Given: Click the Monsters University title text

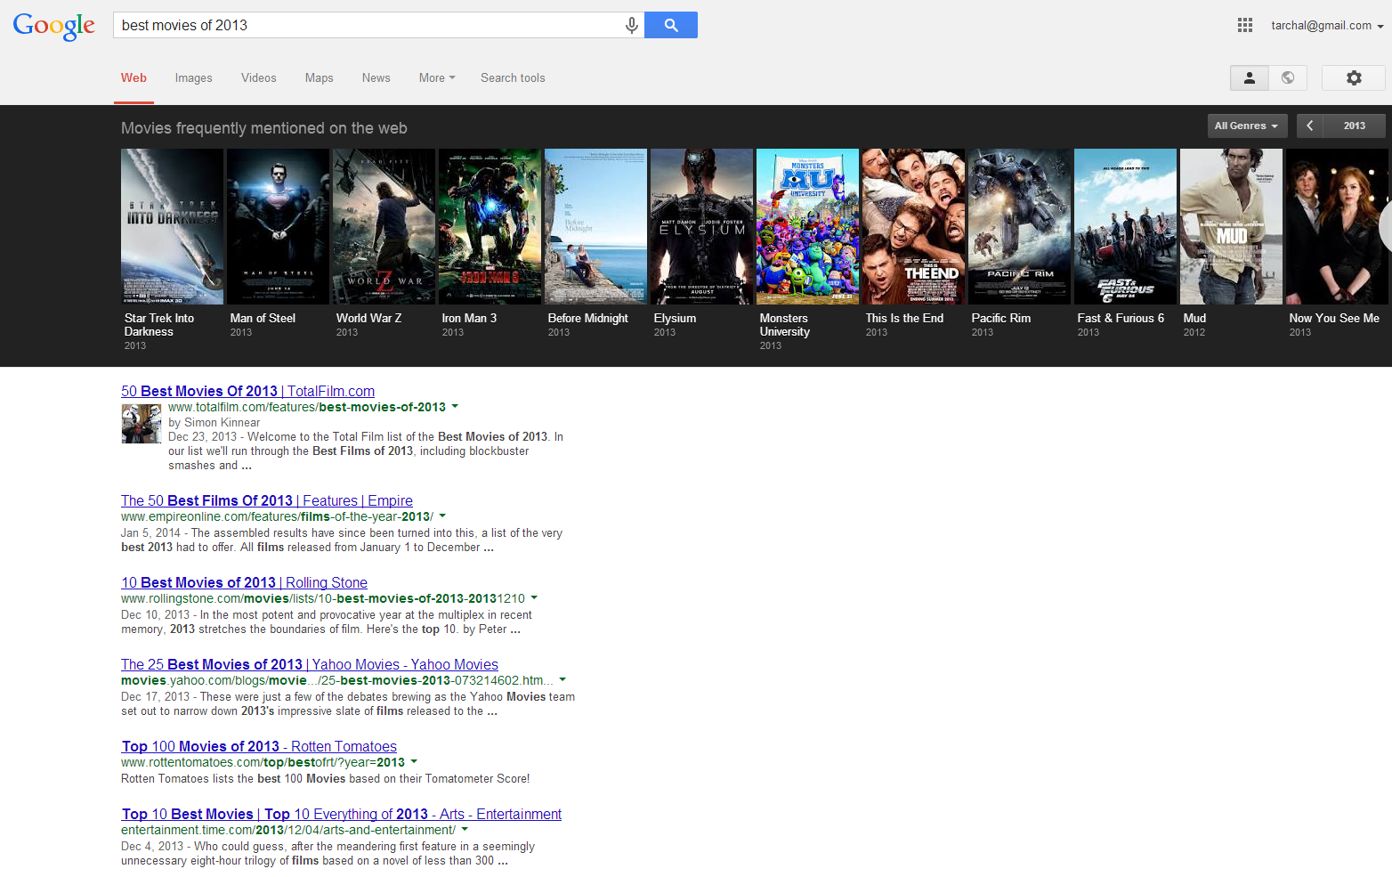Looking at the screenshot, I should coord(784,325).
